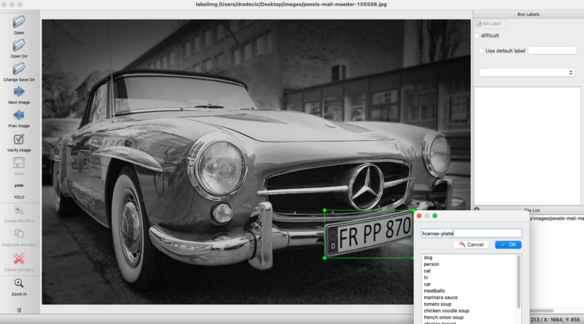The image size is (584, 324).
Task: Confirm the label with OK button
Action: coord(508,244)
